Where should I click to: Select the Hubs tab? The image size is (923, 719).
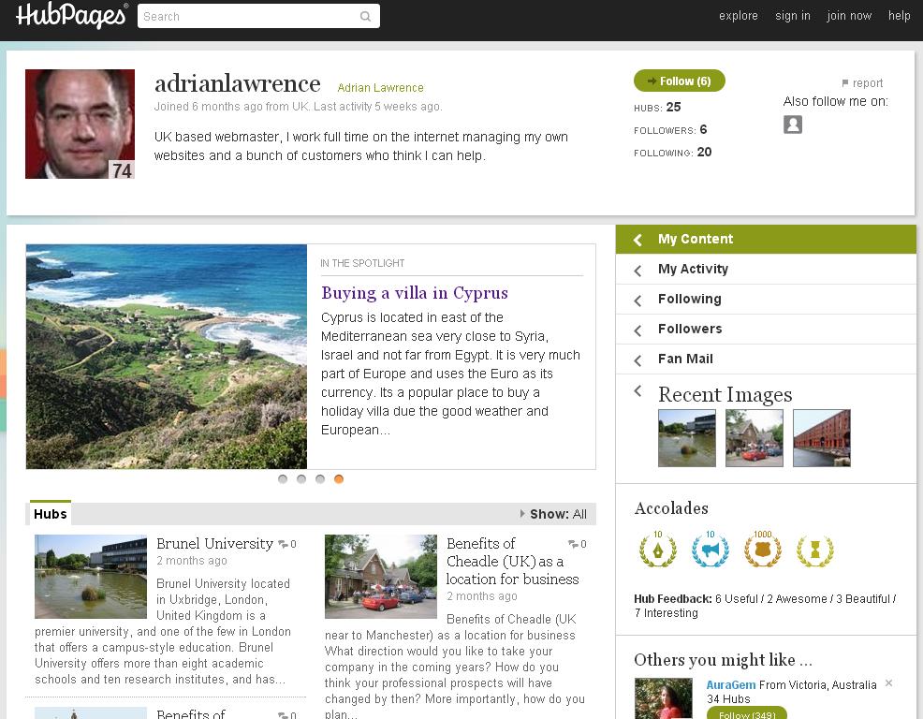(x=50, y=513)
